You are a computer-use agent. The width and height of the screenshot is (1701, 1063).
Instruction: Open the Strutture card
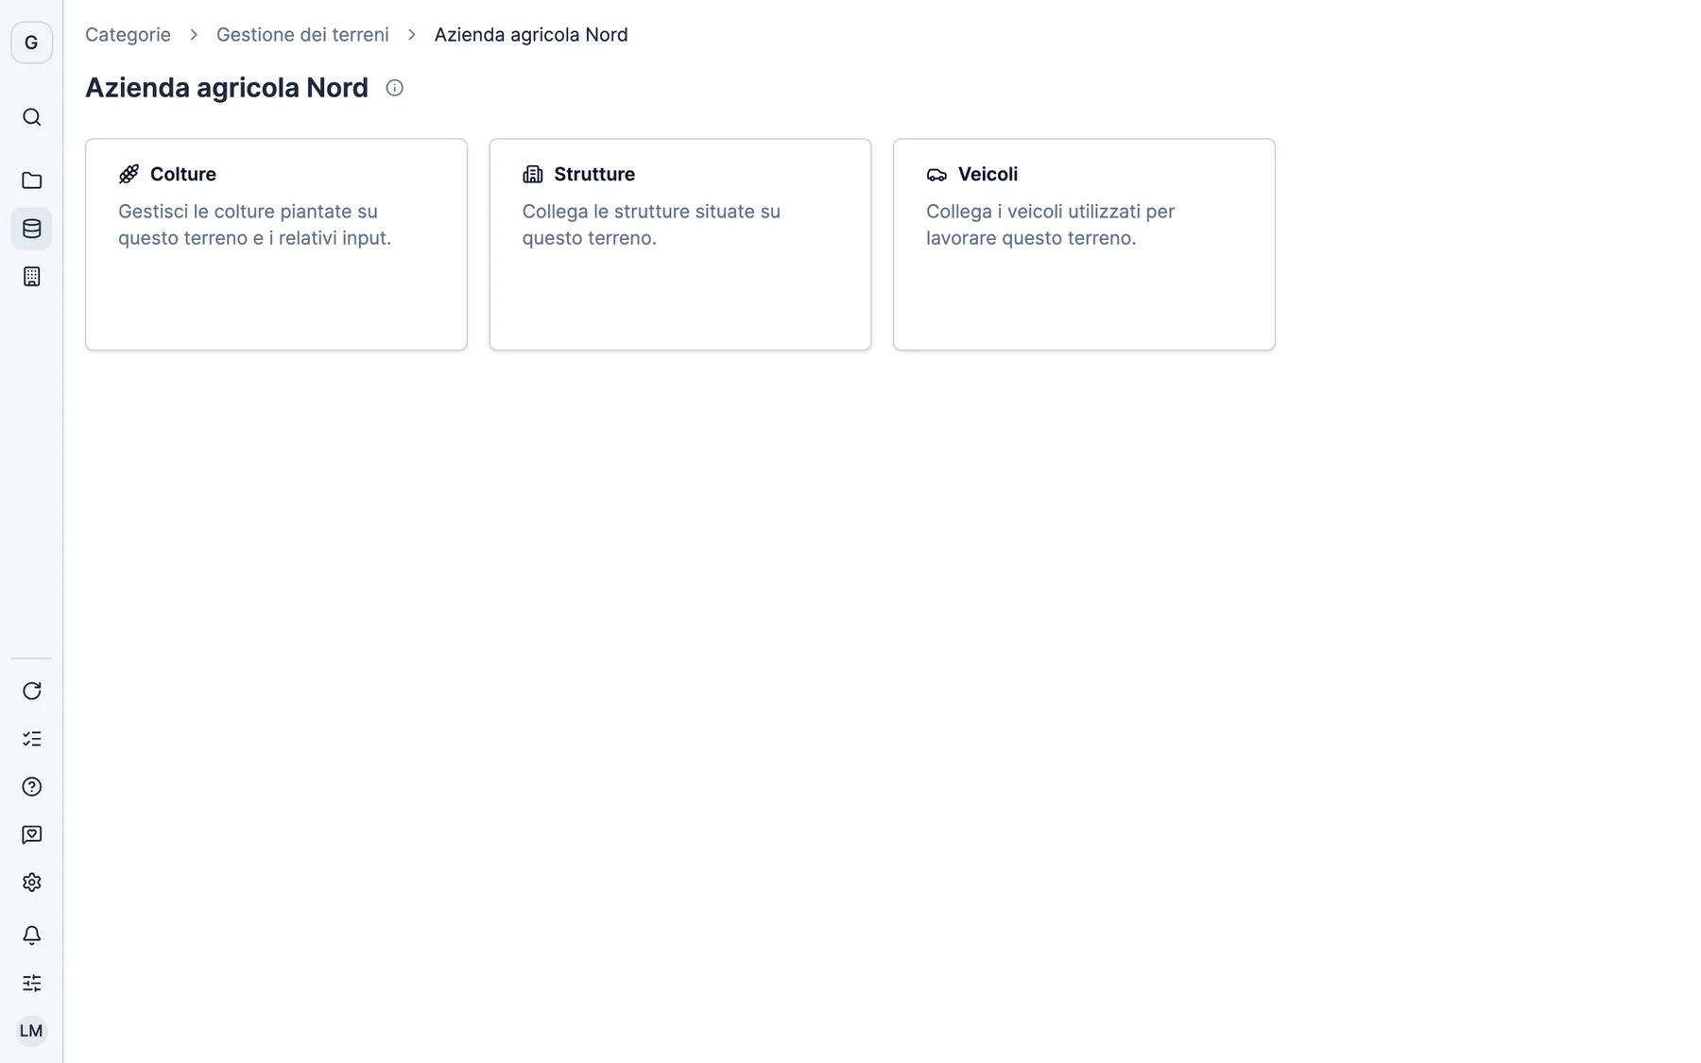click(x=680, y=245)
